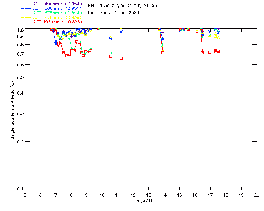
Task: Click the lowest red square marker near 11
Action: pos(121,59)
